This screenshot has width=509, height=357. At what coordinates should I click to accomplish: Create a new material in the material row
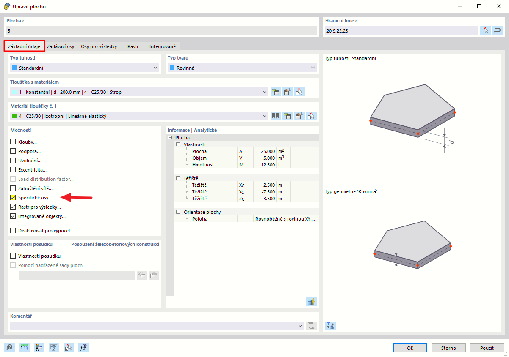[x=288, y=116]
